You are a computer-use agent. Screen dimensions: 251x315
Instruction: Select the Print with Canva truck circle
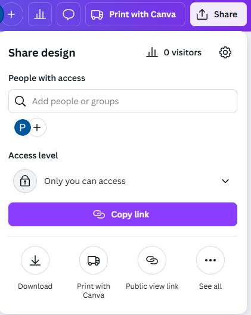click(x=94, y=260)
